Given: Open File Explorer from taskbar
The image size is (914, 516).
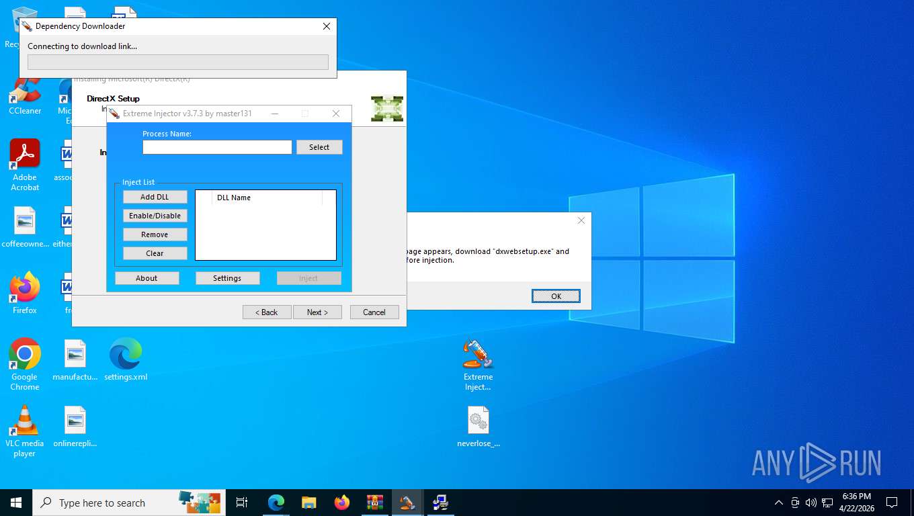Looking at the screenshot, I should point(309,503).
